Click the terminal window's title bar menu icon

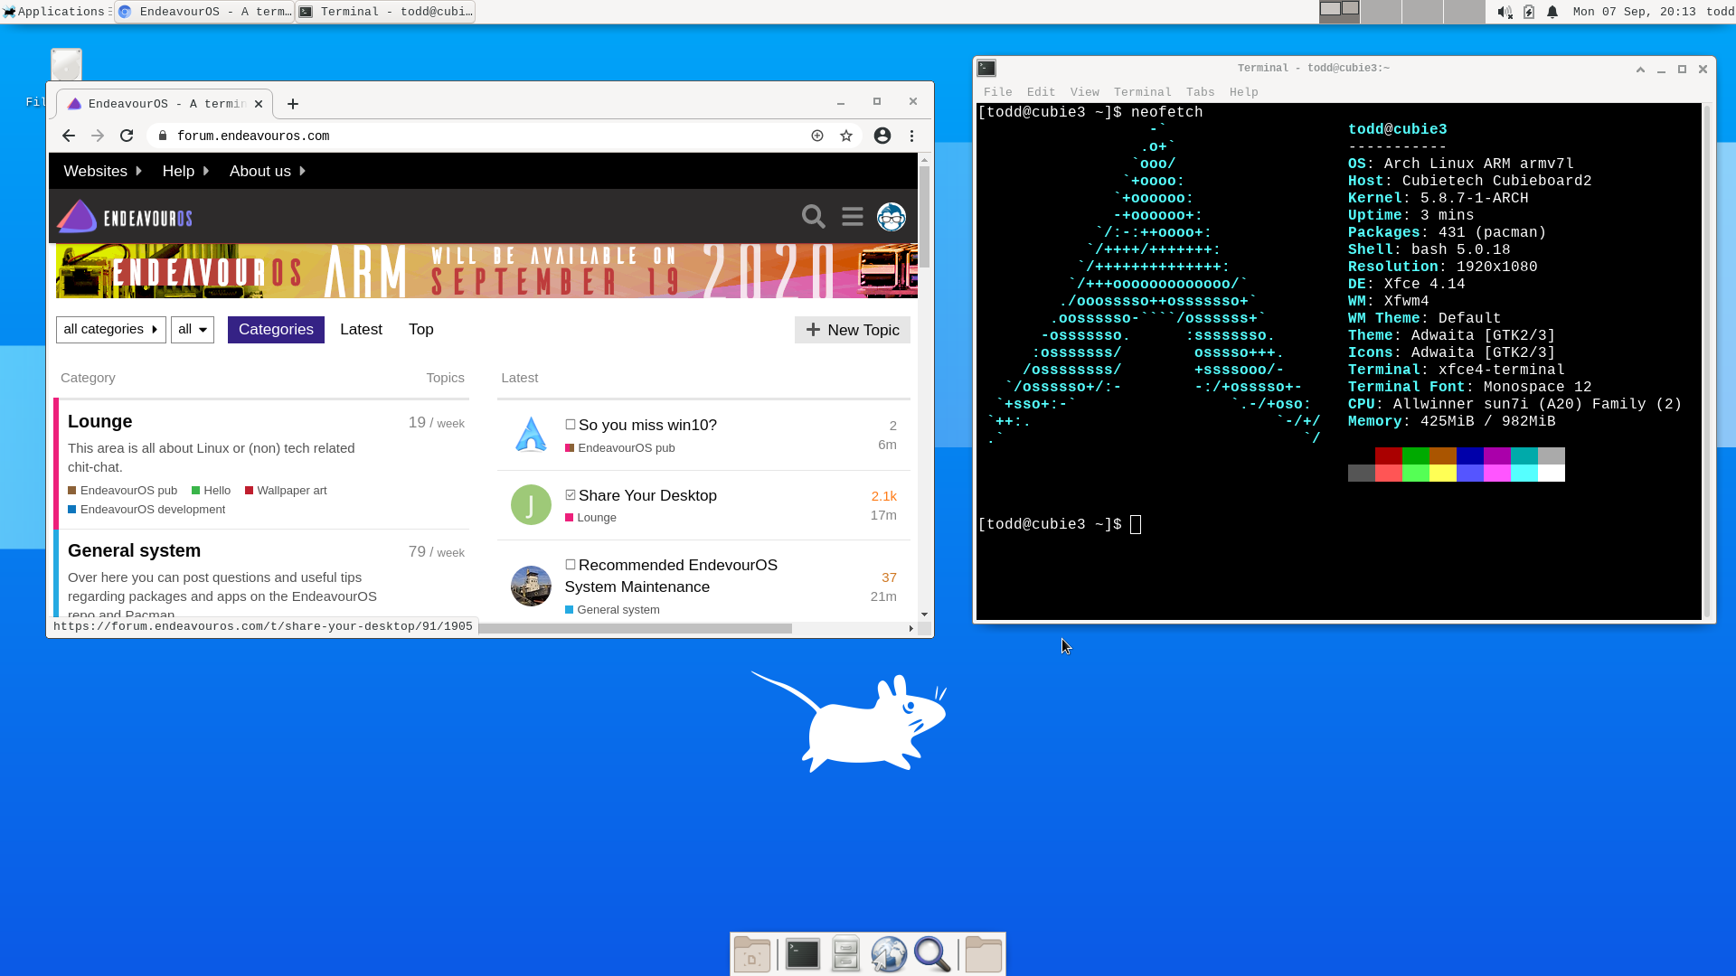[x=986, y=68]
